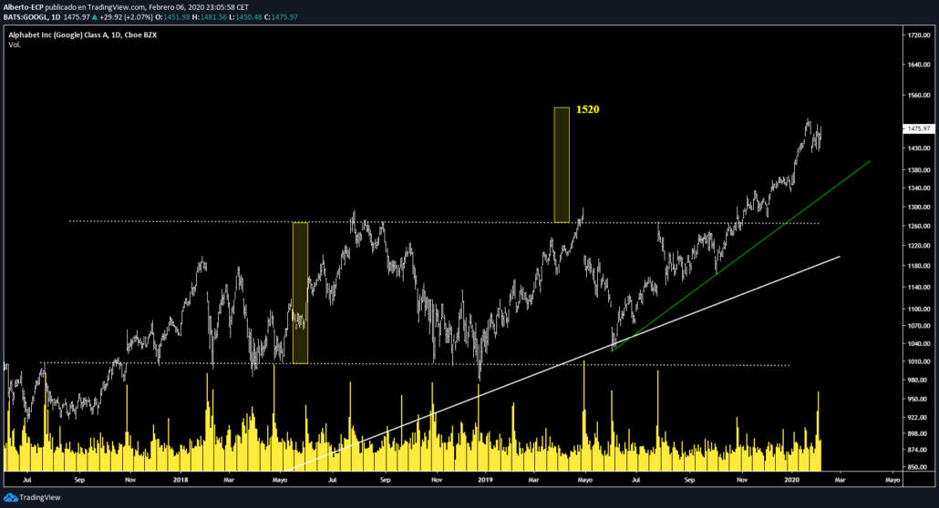The width and height of the screenshot is (939, 508).
Task: Open the TradingView.com link in header
Action: [115, 7]
